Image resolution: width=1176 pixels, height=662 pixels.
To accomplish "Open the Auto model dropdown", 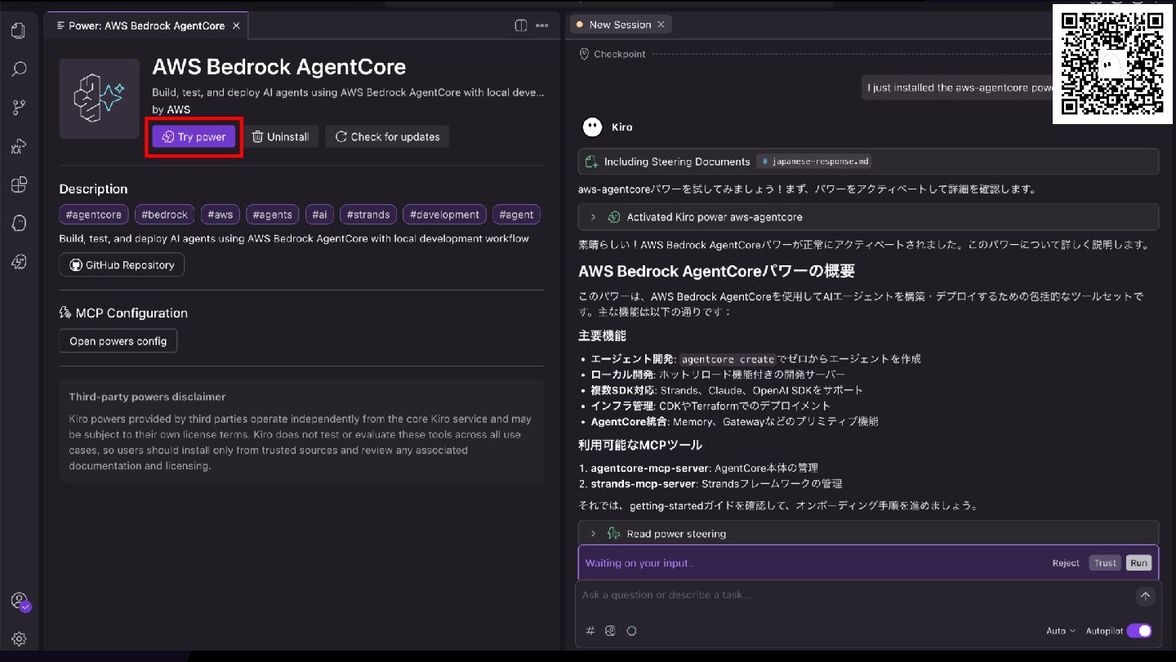I will click(x=1061, y=631).
